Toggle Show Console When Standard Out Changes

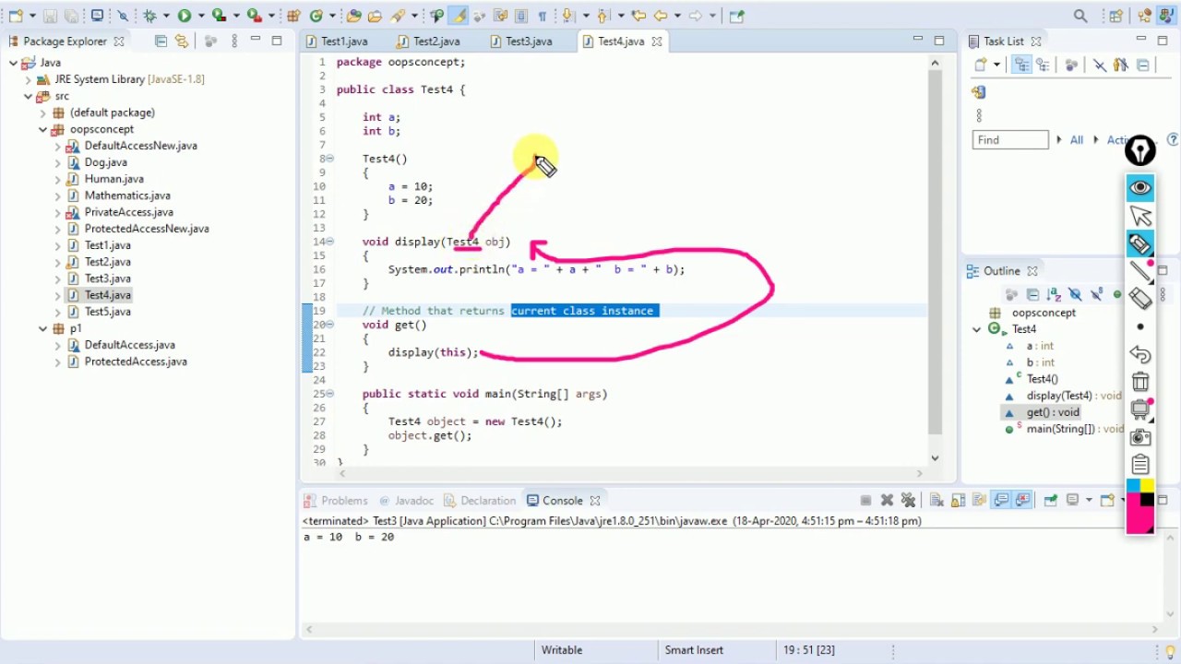[1001, 500]
